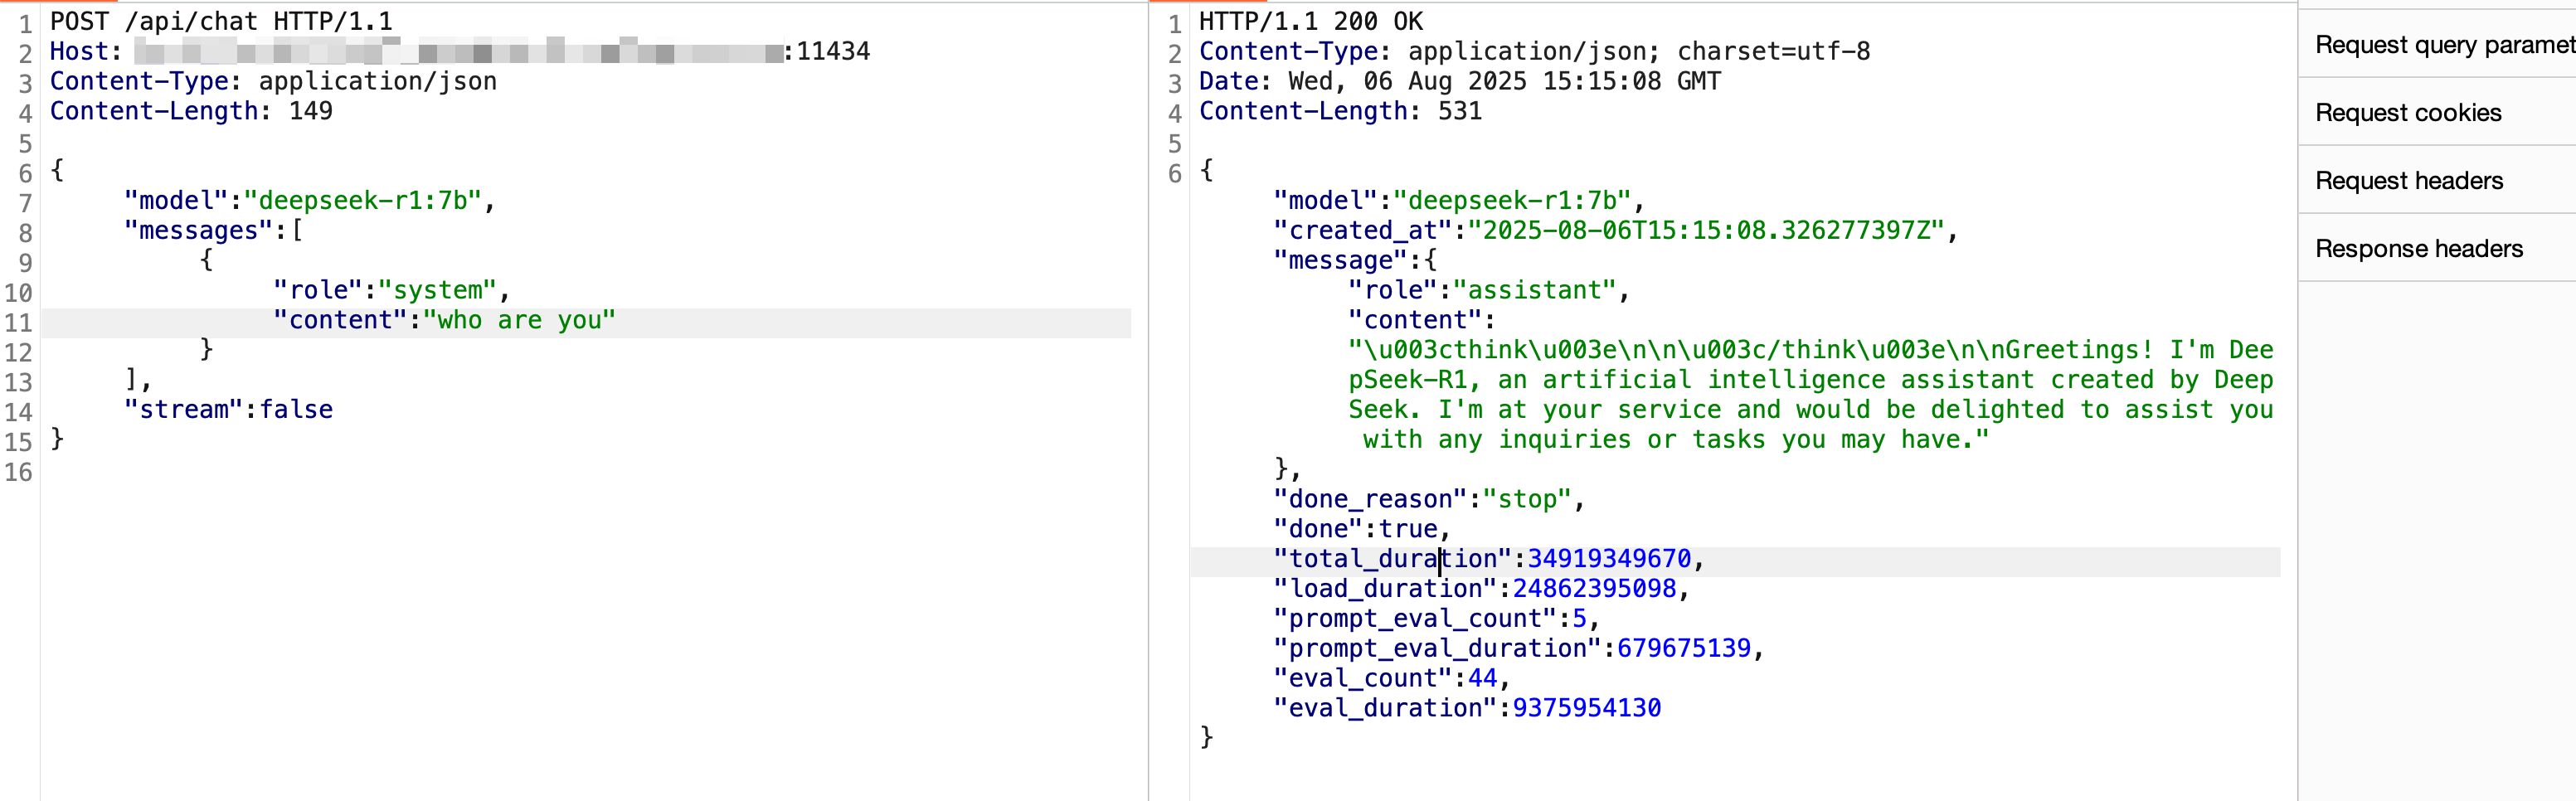Click the port number 11434
The image size is (2576, 801).
pos(833,51)
